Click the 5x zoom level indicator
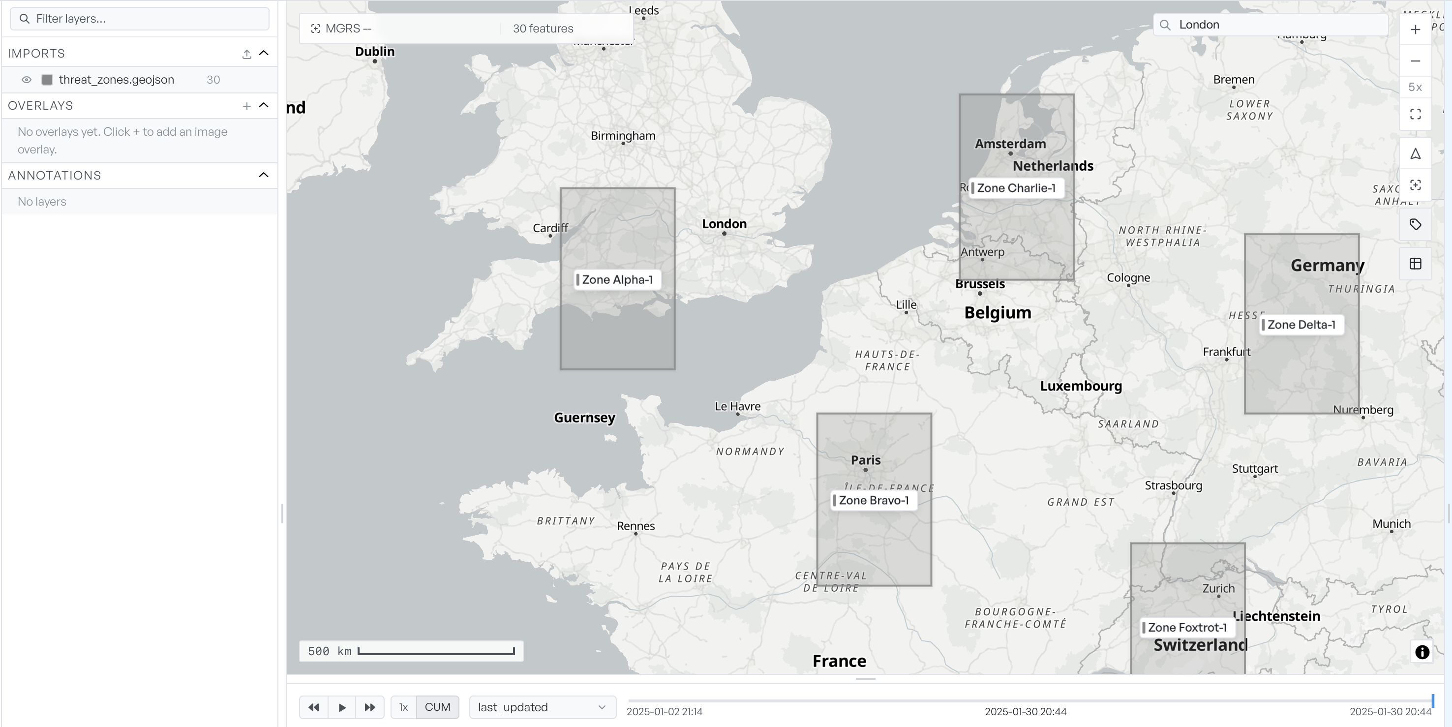Viewport: 1452px width, 727px height. click(1416, 88)
